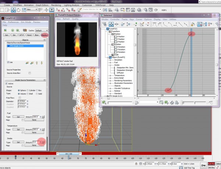Toggle the Auto Key button
Screen dimensions: 221x169
tap(211, 164)
